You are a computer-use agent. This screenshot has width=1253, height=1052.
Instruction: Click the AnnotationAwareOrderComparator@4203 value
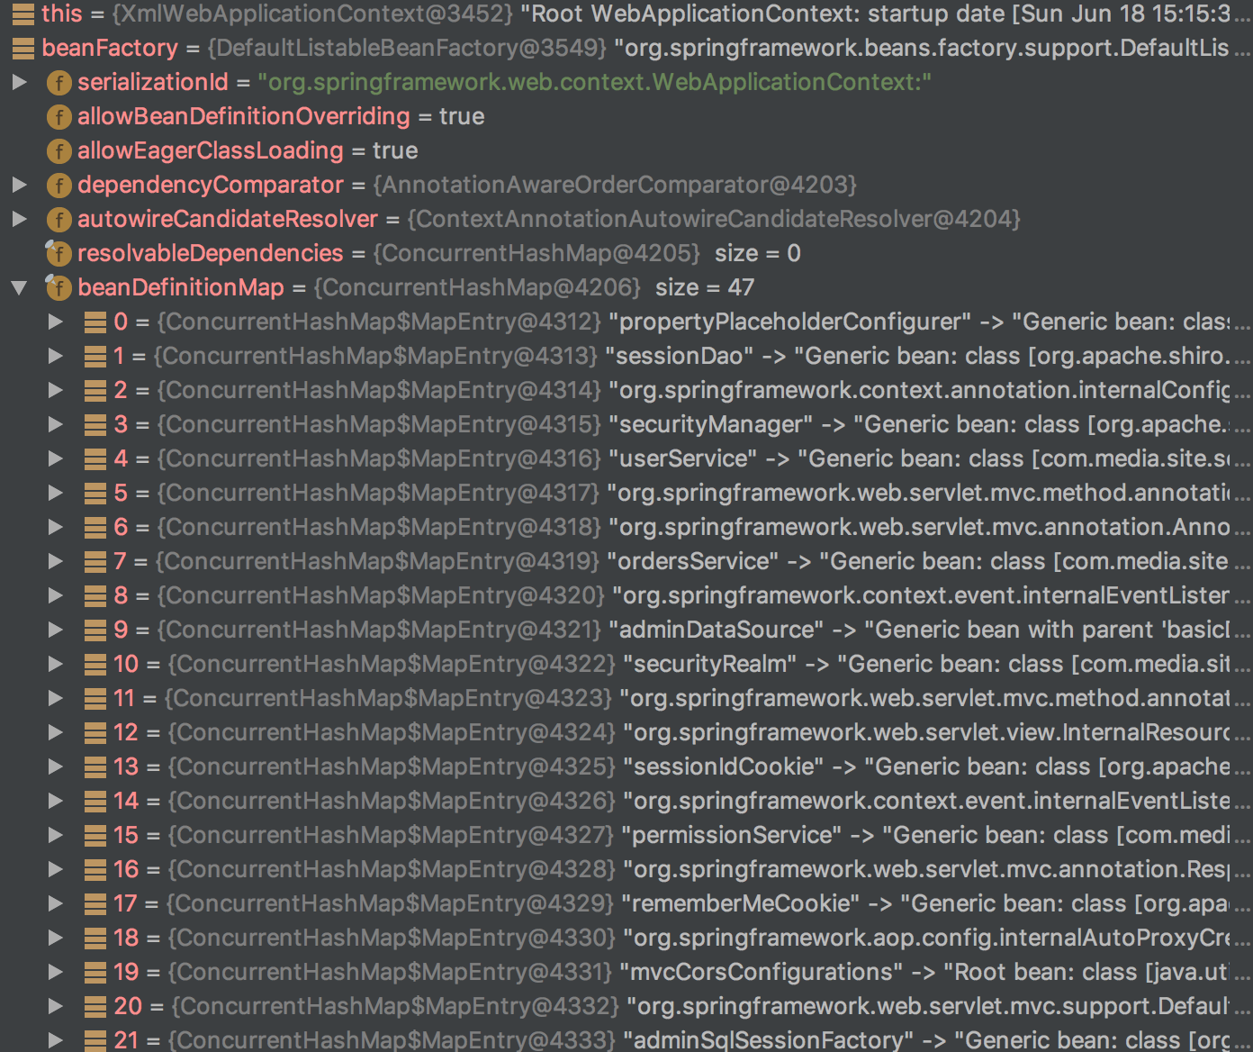[x=615, y=185]
